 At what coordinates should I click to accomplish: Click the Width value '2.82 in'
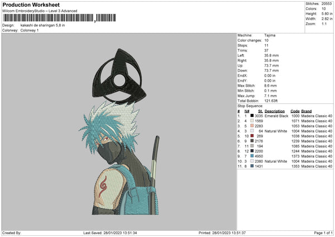tap(327, 19)
